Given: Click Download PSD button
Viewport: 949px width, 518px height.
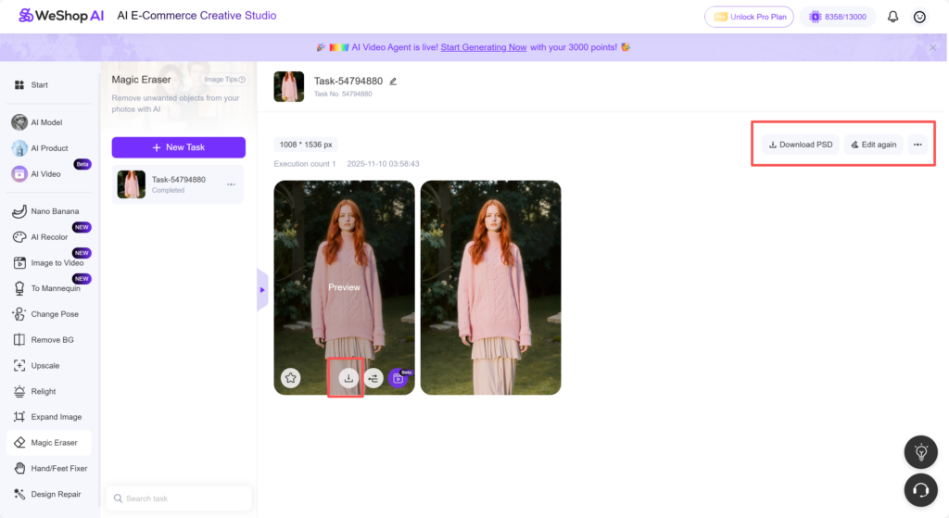Looking at the screenshot, I should (x=800, y=145).
